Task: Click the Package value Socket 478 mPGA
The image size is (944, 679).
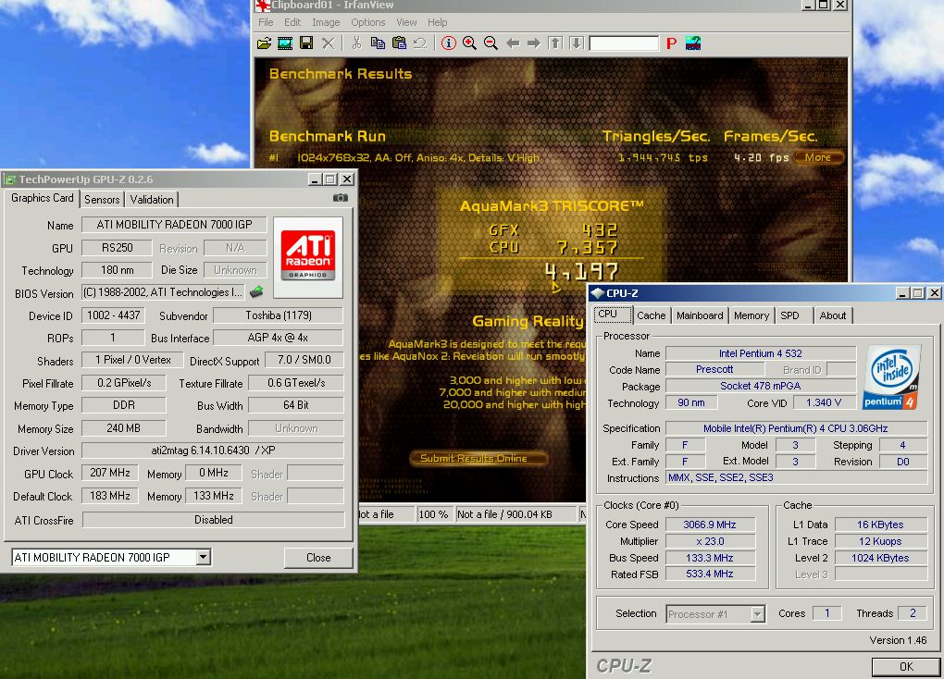Action: [761, 386]
